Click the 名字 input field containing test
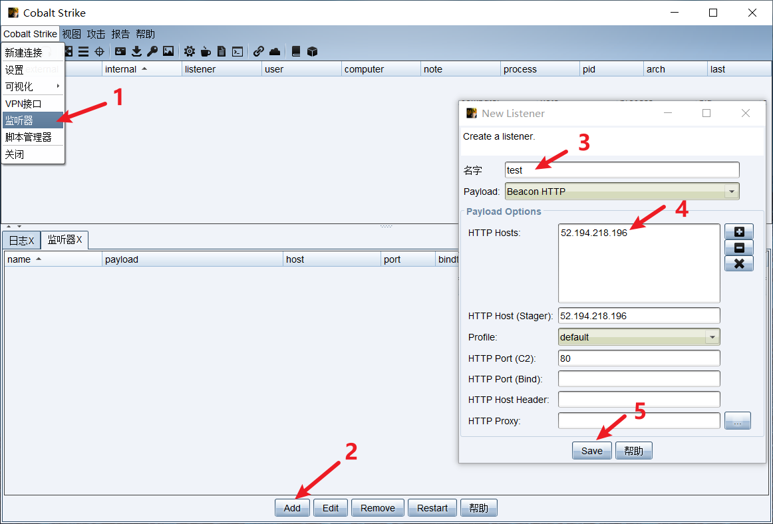The image size is (773, 524). pos(622,170)
